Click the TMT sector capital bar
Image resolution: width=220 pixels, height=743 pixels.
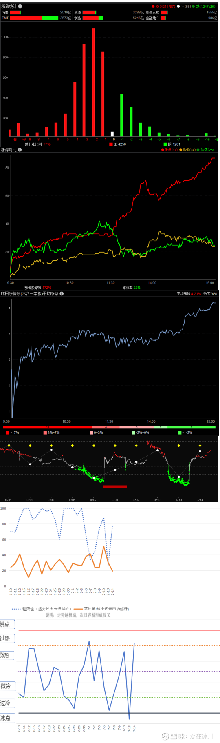tap(34, 18)
